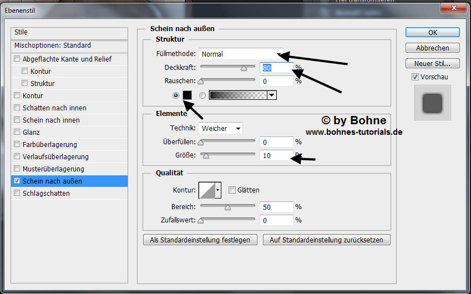Select the Schein nach innen style entry
Viewport: 471px width, 294px height.
point(51,120)
